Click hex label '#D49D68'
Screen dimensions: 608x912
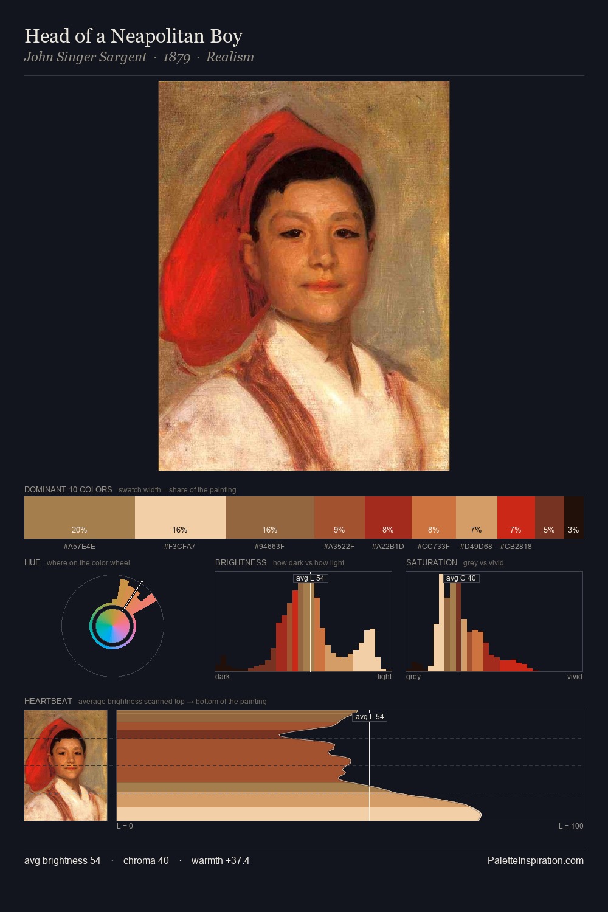point(476,546)
